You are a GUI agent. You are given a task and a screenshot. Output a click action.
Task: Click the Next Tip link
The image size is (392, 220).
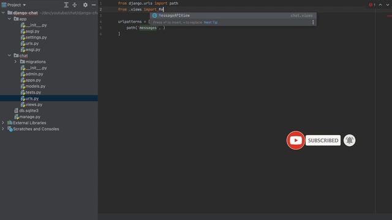pos(211,23)
